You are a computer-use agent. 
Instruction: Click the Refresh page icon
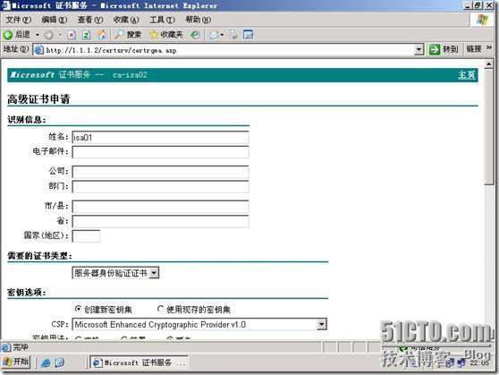coord(86,35)
